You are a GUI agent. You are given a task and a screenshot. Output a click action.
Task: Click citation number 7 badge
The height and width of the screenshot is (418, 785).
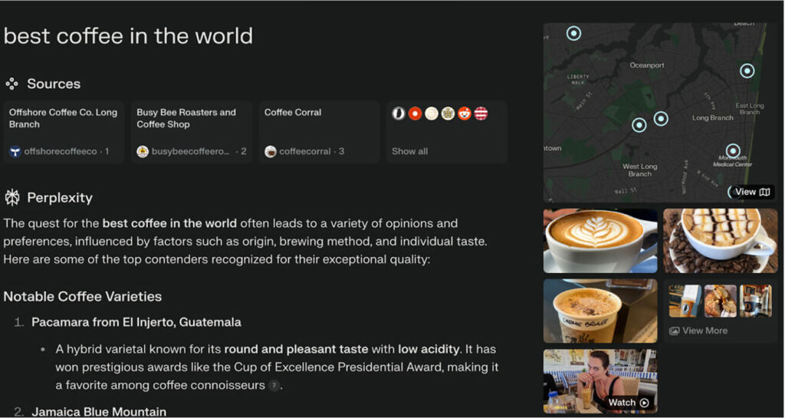pos(274,386)
